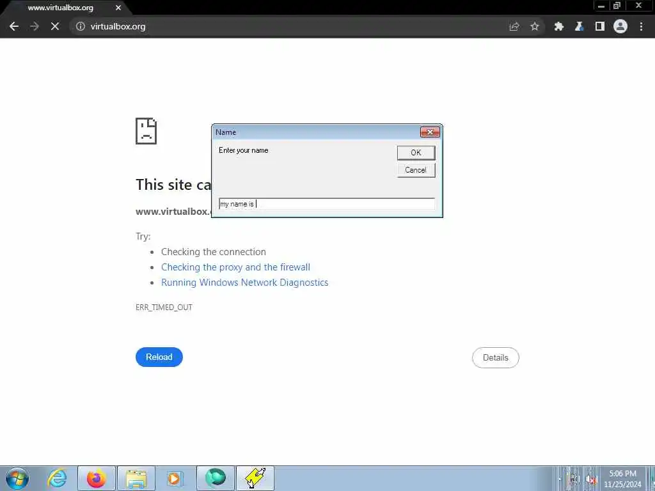The image size is (655, 491).
Task: Click the ERR_TIMED_OUT error text
Action: (164, 308)
